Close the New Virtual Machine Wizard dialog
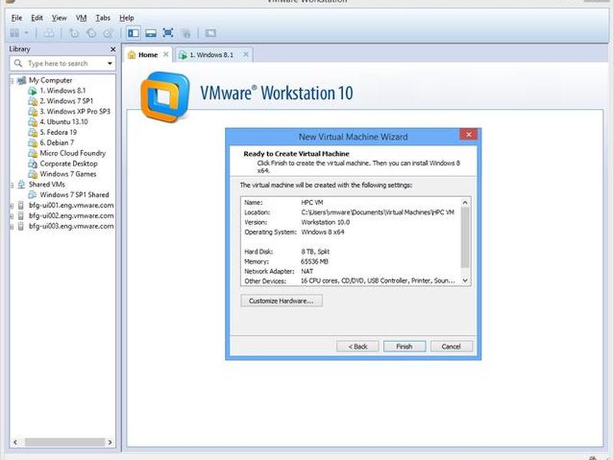The height and width of the screenshot is (460, 614). [x=468, y=135]
